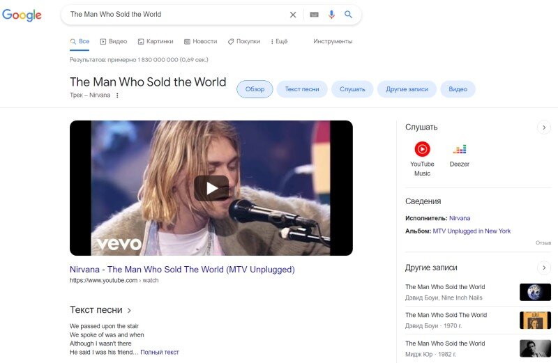
Task: Switch to the Видео search tab
Action: pyautogui.click(x=114, y=41)
